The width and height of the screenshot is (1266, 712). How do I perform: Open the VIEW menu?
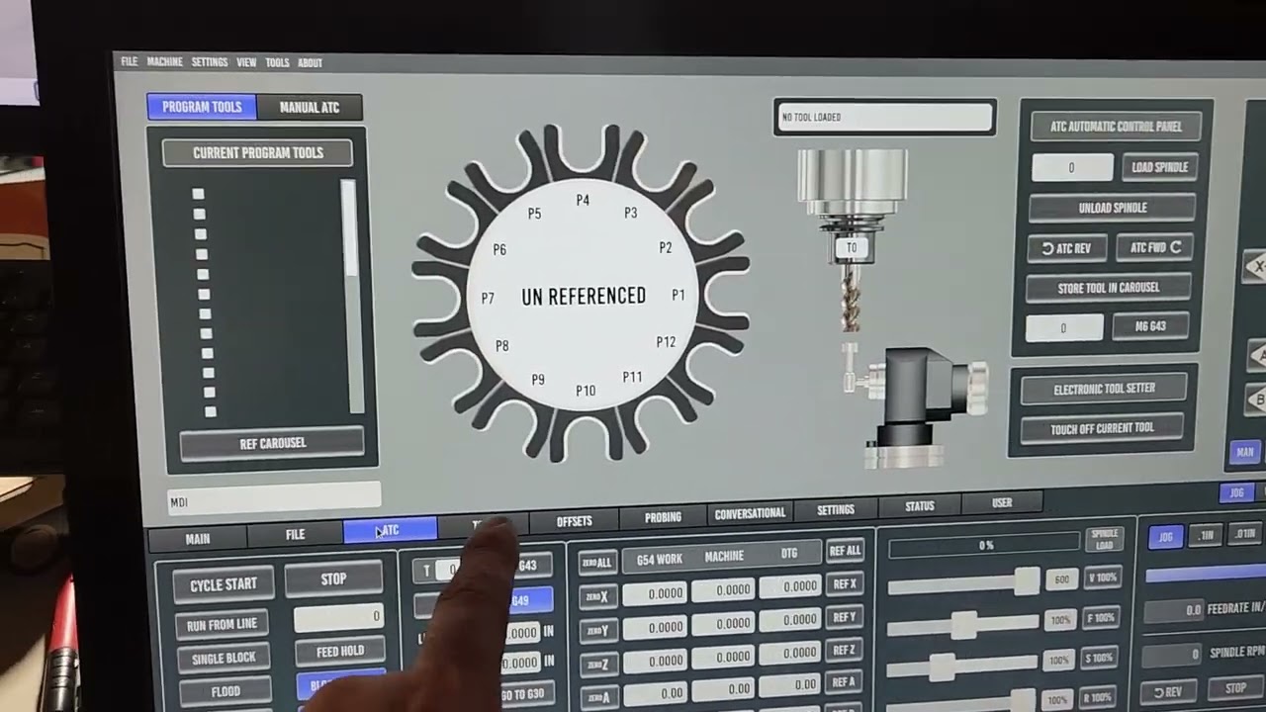point(246,62)
